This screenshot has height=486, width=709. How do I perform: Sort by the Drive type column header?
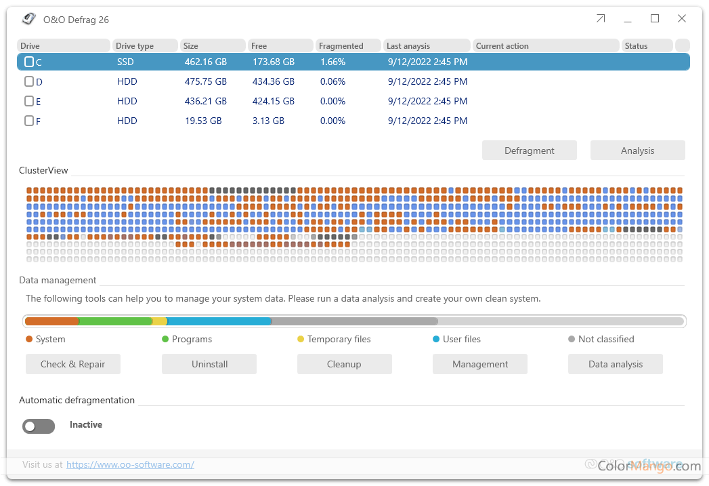click(145, 45)
